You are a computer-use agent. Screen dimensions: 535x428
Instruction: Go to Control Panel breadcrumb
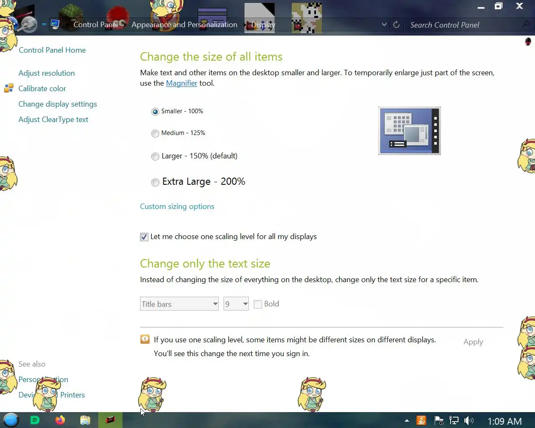pos(96,25)
